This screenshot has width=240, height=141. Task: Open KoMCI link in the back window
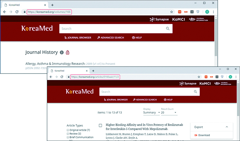(x=179, y=19)
